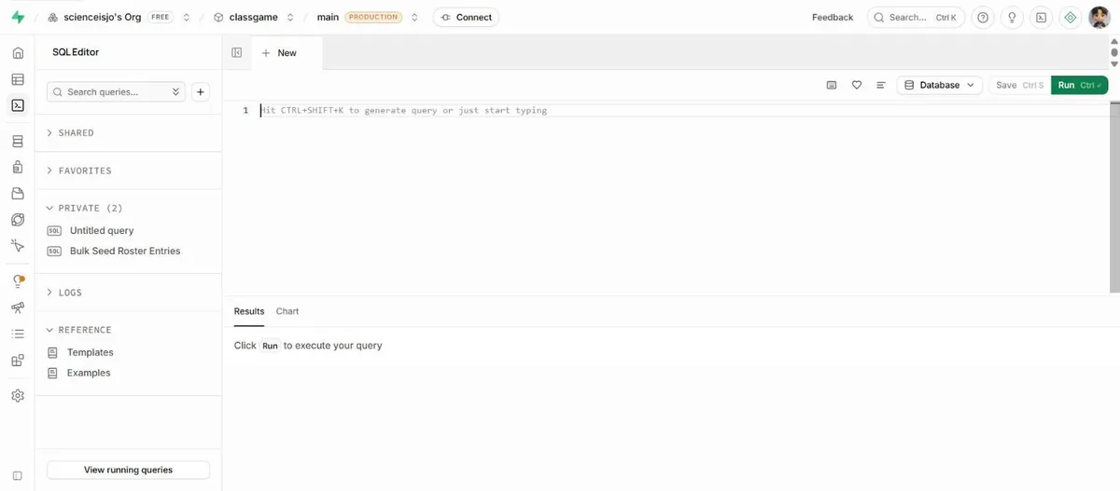Select the SQL Editor sidebar icon
The height and width of the screenshot is (491, 1120).
tap(18, 105)
